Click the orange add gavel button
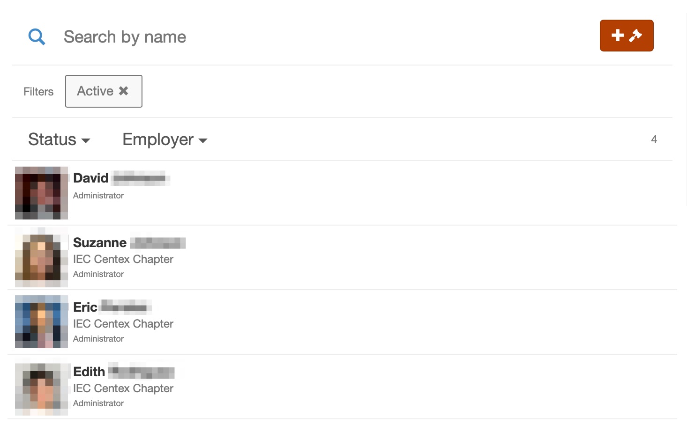Image resolution: width=687 pixels, height=424 pixels. (x=627, y=36)
